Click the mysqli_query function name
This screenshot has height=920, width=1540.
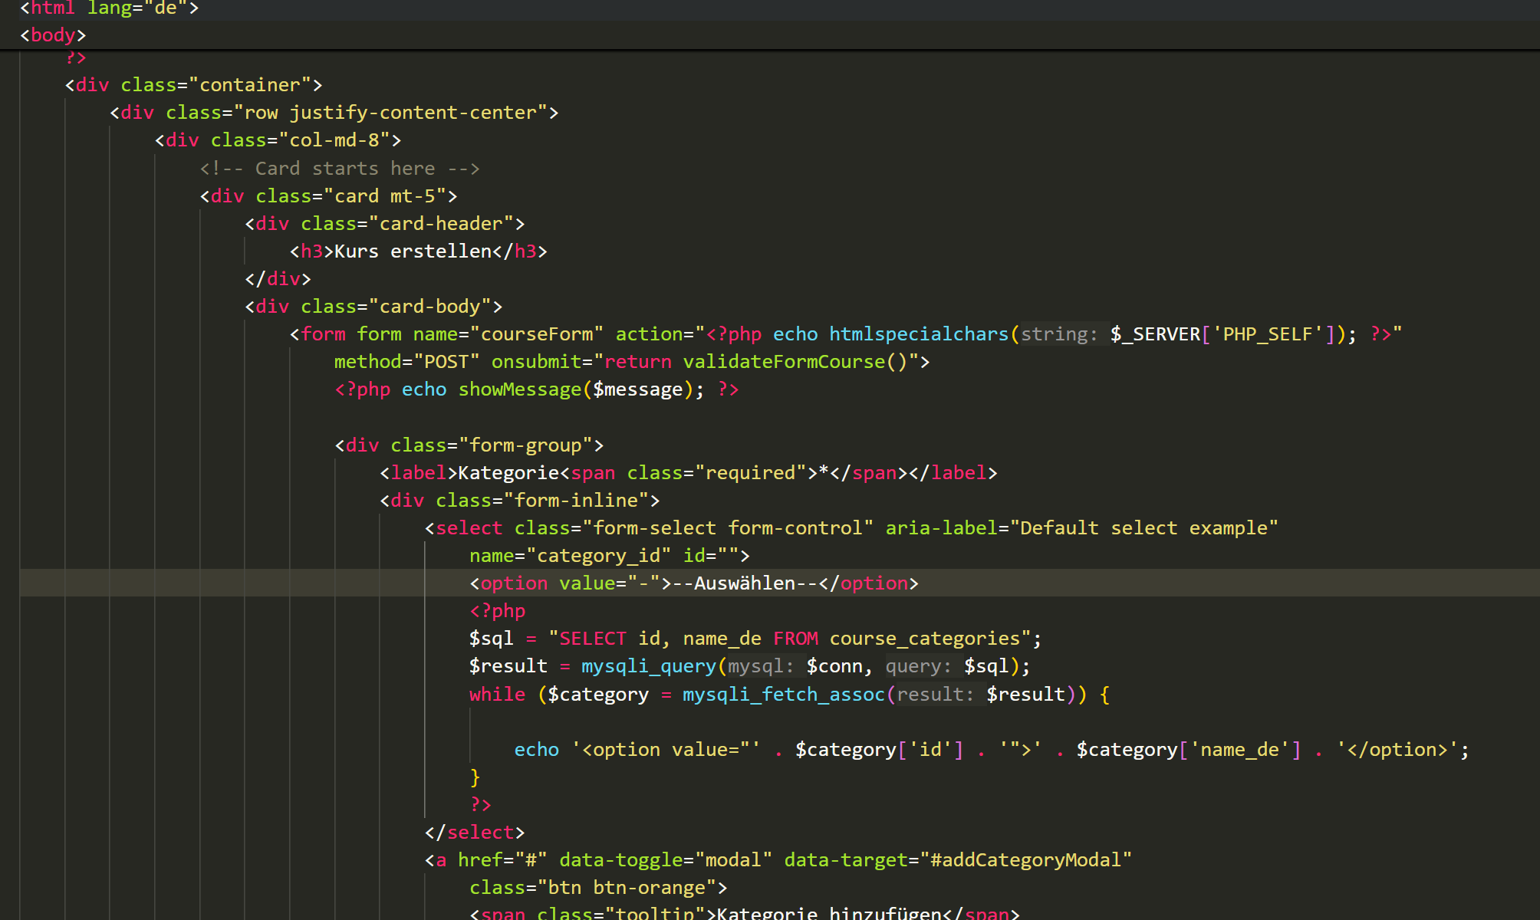(648, 666)
